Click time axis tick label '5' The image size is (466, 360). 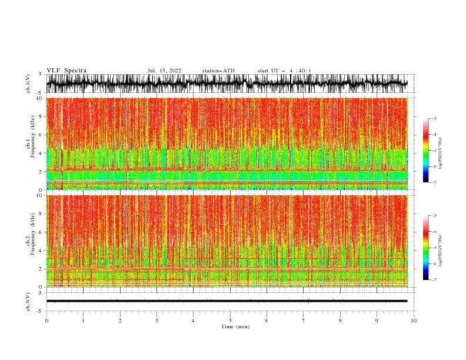230,321
